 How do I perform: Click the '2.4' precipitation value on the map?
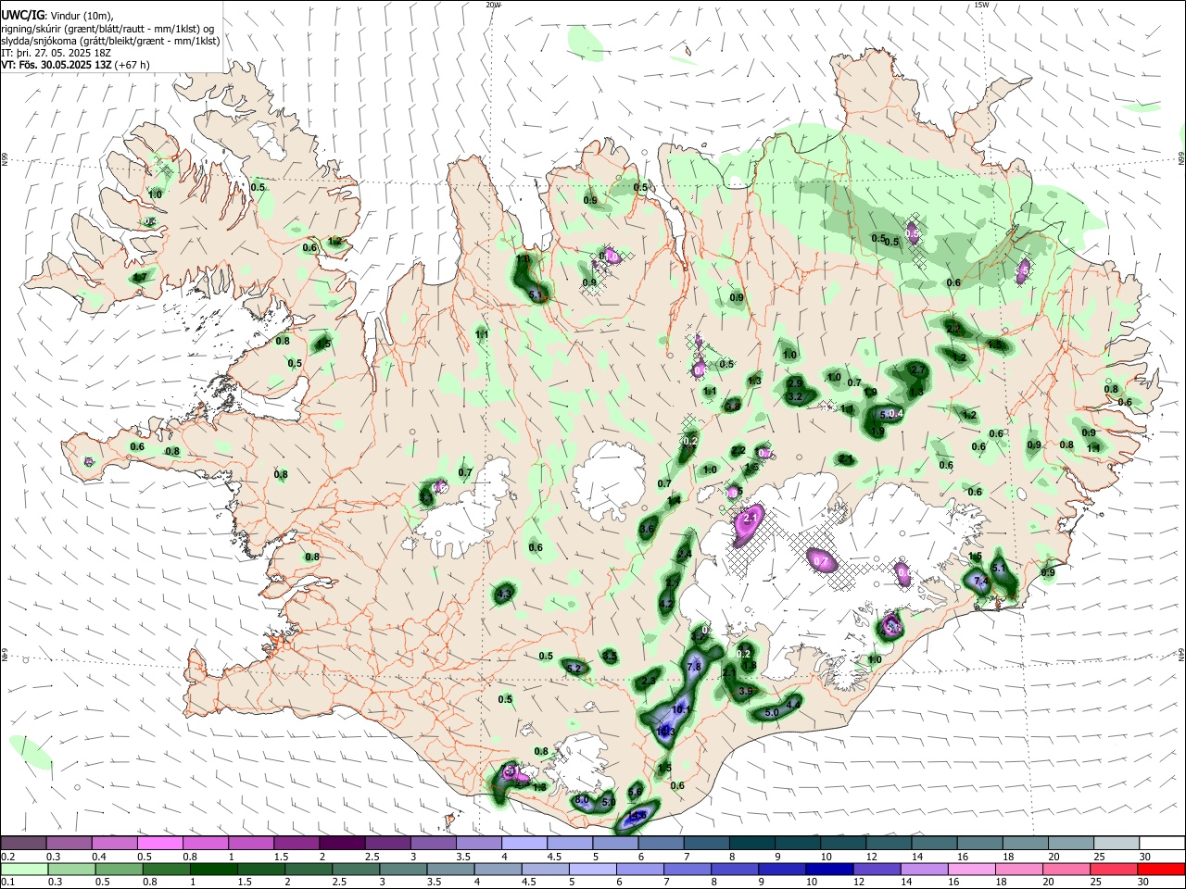(x=685, y=555)
